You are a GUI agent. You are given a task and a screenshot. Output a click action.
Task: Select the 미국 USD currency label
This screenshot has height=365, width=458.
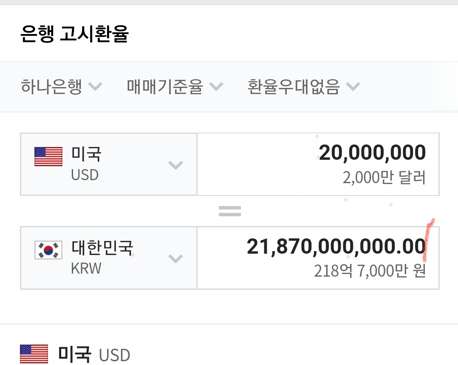(86, 164)
